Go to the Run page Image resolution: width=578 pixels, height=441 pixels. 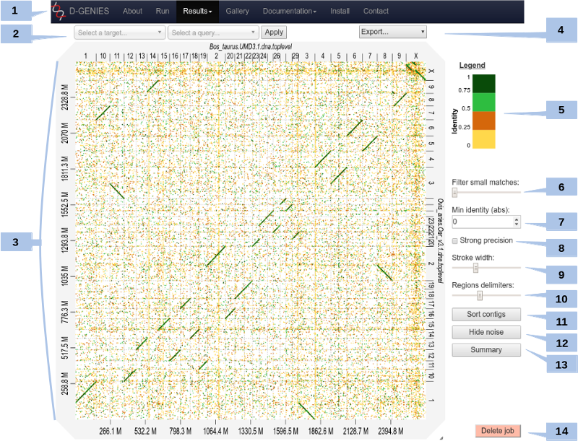[x=163, y=12]
